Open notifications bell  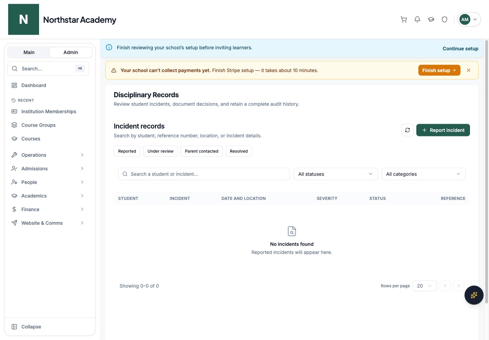417,19
